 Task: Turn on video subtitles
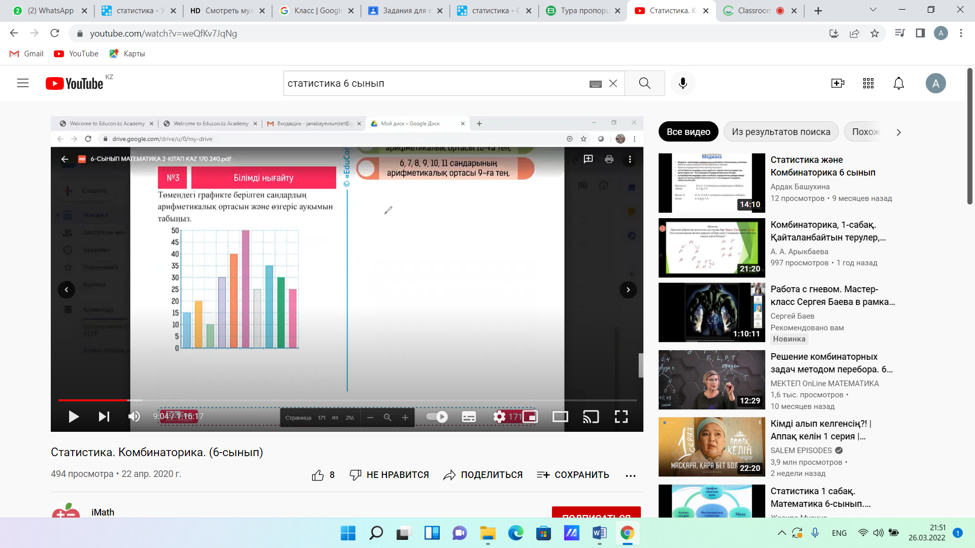[x=469, y=417]
